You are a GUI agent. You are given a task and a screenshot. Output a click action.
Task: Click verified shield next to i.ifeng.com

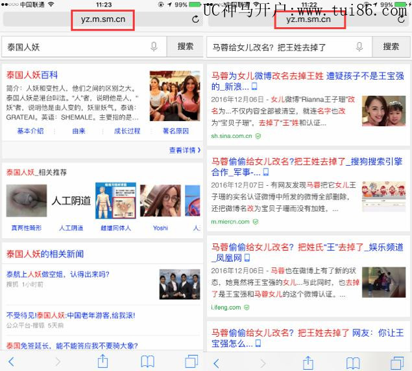[x=247, y=308]
